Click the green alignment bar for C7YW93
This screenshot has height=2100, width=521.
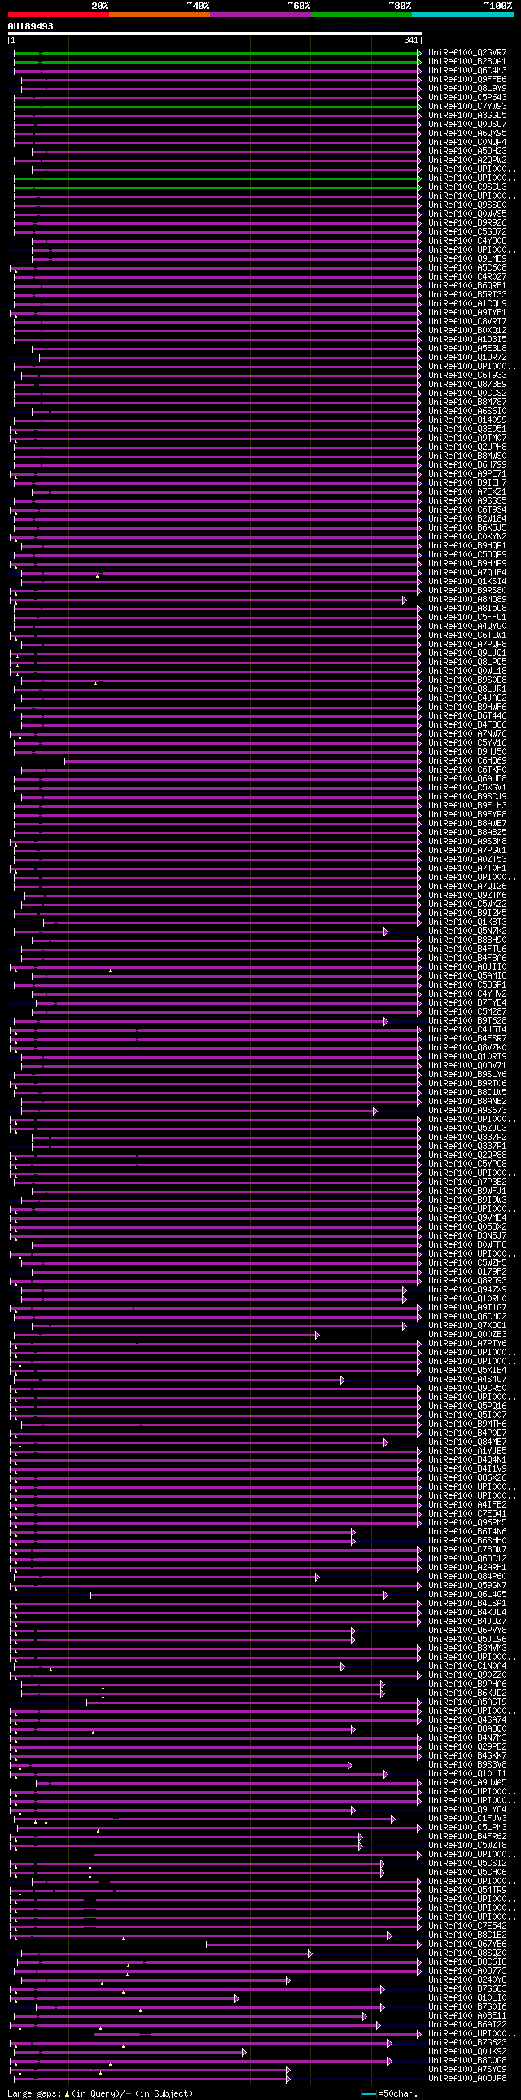point(217,107)
